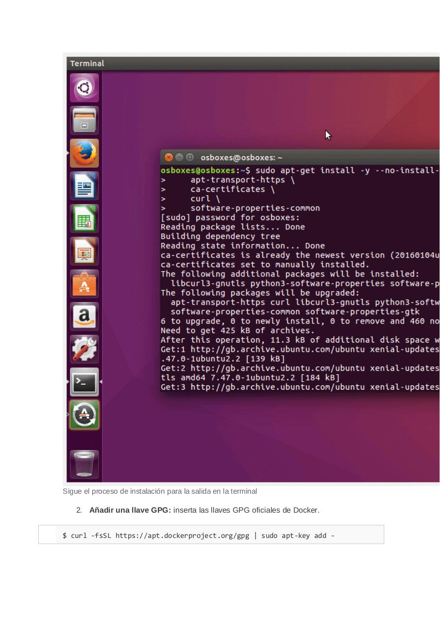Open Software Updater
This screenshot has width=440, height=622.
click(x=84, y=415)
